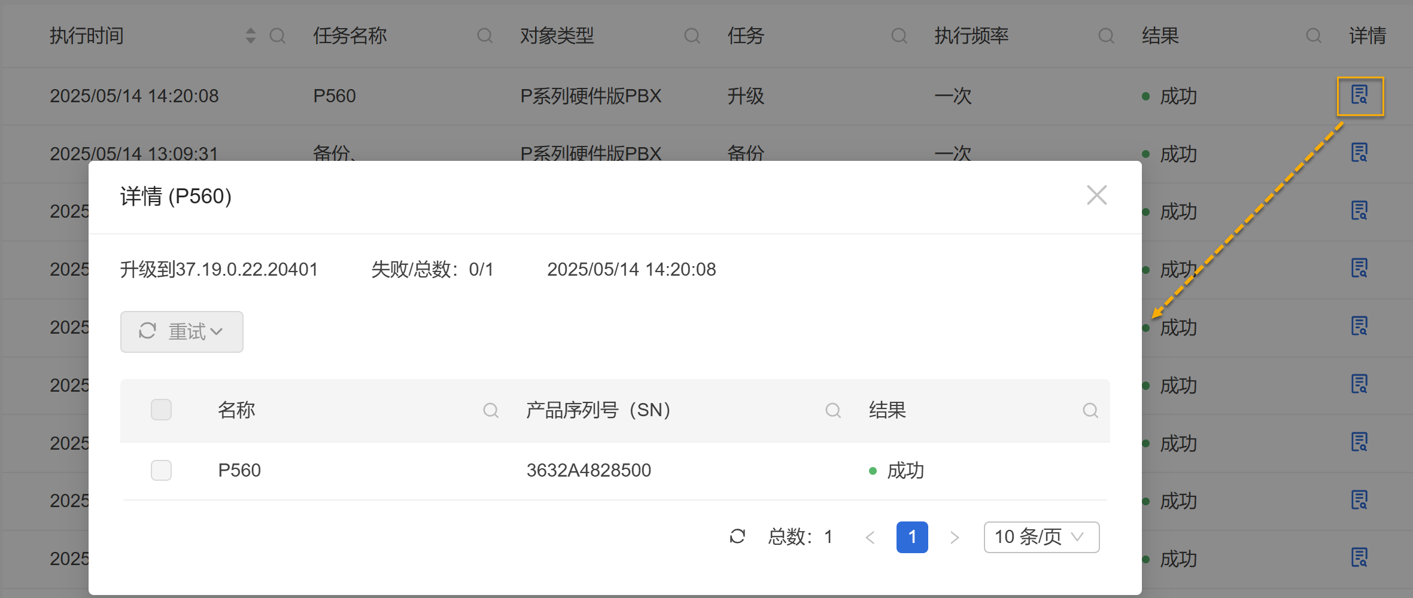Search by 任务名称 column icon
The width and height of the screenshot is (1413, 598).
(x=485, y=36)
